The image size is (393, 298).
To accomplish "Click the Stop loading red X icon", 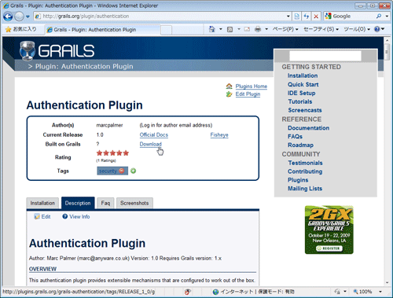I will [x=316, y=17].
